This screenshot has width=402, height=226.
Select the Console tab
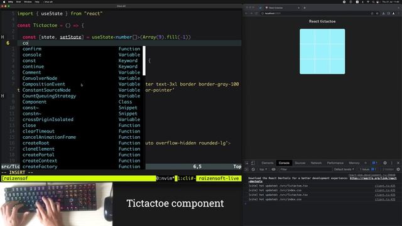click(x=284, y=163)
